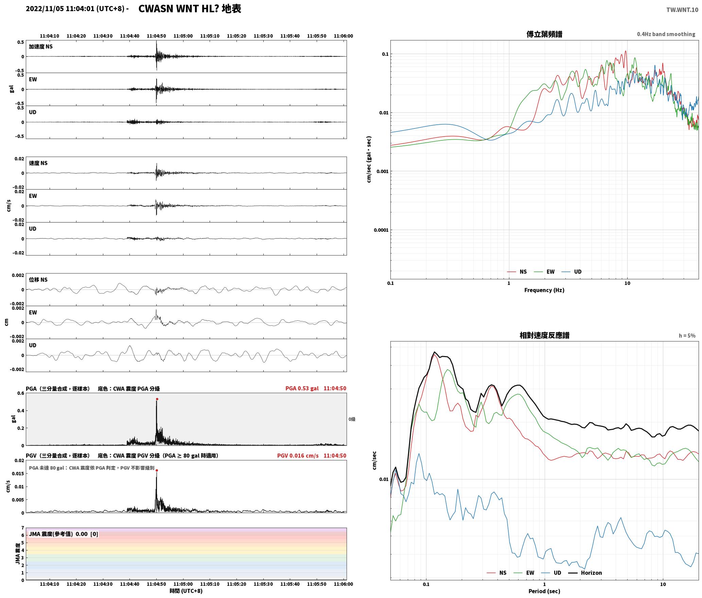702x598 pixels.
Task: Click the 速度 NS panel label
Action: pos(38,163)
